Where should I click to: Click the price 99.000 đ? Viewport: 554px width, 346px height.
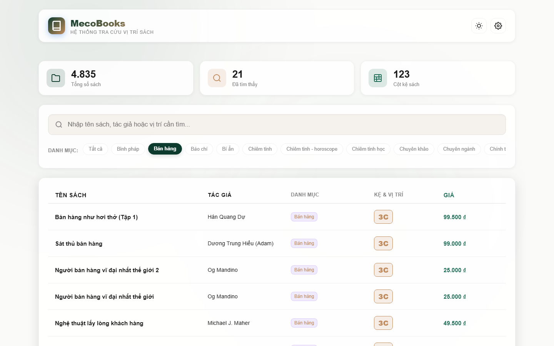pos(455,244)
